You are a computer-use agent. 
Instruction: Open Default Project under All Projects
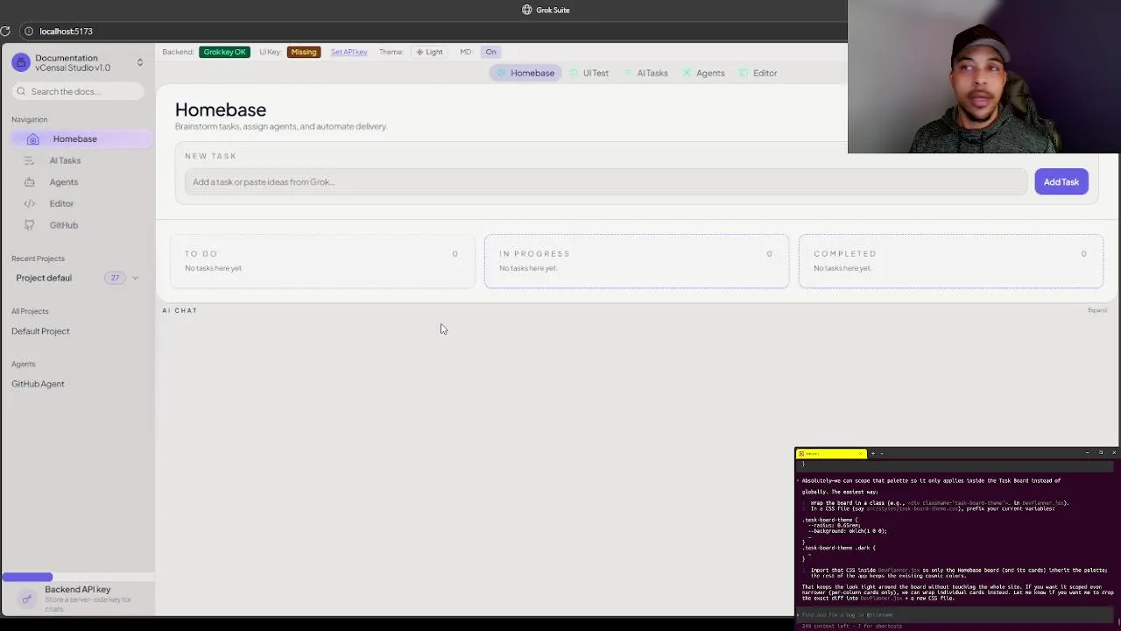coord(40,331)
